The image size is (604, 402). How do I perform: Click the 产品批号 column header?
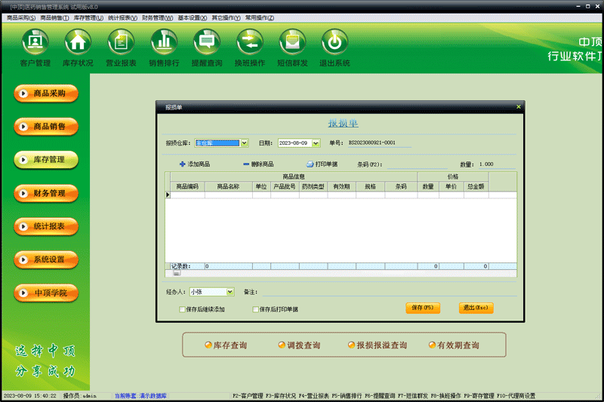[285, 186]
